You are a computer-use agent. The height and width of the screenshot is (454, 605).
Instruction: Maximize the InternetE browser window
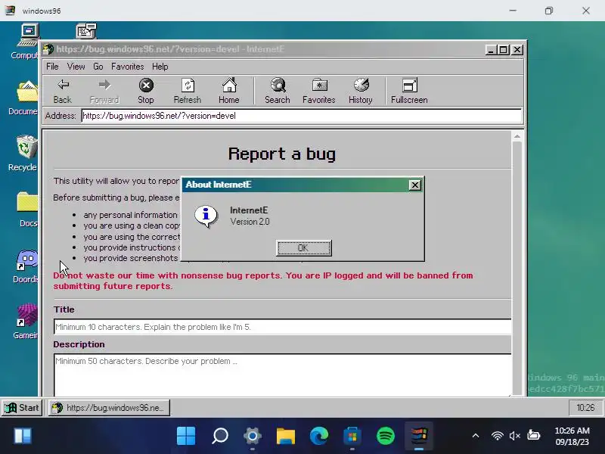click(x=504, y=50)
